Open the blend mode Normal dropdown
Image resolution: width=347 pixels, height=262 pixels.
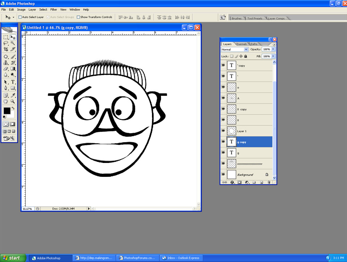pos(246,49)
